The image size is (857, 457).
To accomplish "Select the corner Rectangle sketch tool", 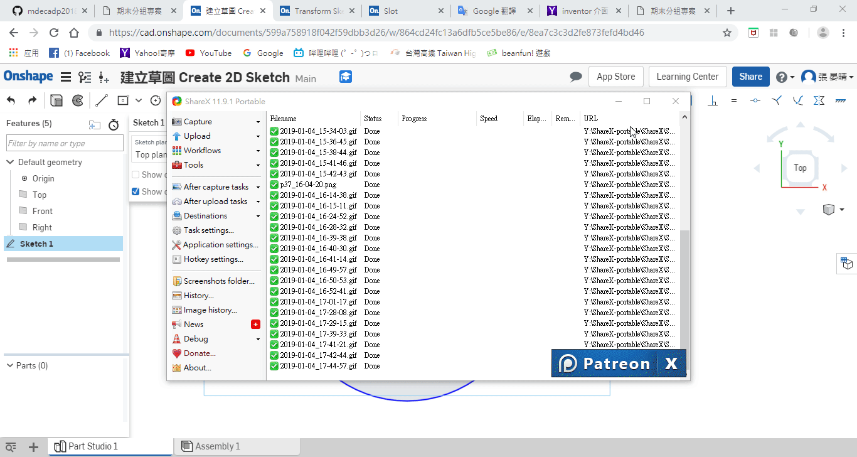I will click(x=123, y=100).
